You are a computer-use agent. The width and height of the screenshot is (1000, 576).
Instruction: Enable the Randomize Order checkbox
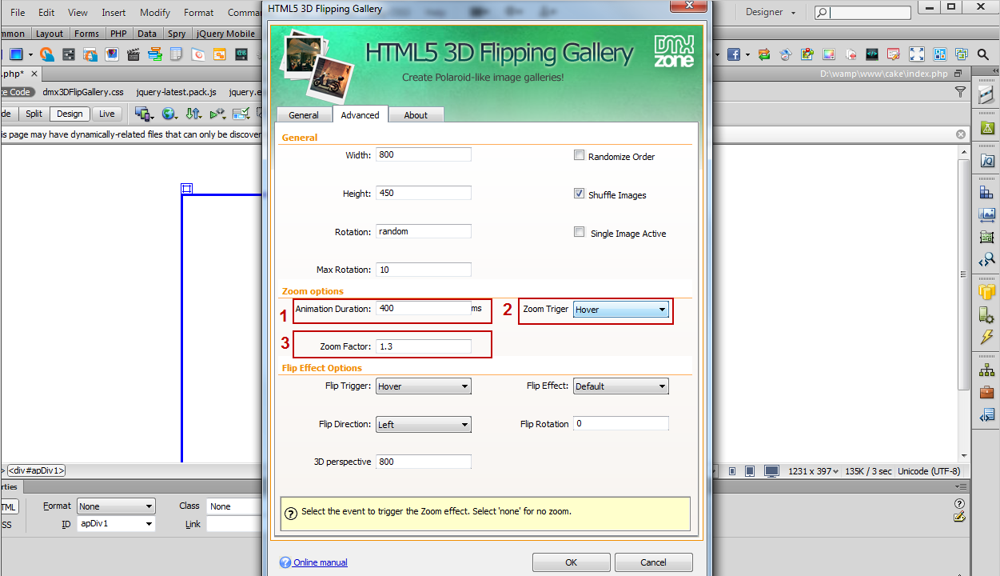pyautogui.click(x=579, y=155)
